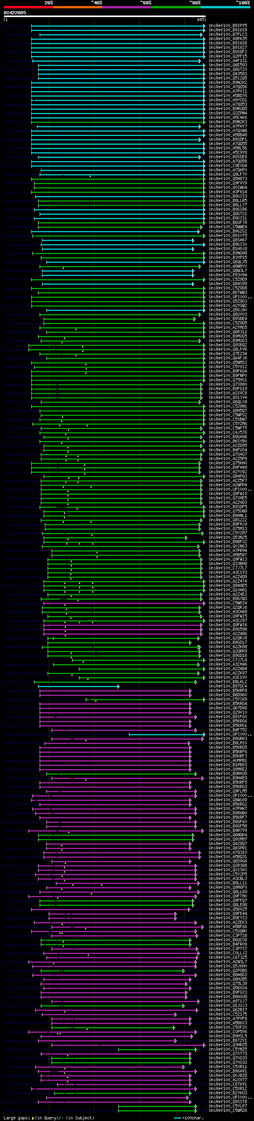
Task: Select the UniRef100_Q8SA67 hit name
Action: click(228, 240)
